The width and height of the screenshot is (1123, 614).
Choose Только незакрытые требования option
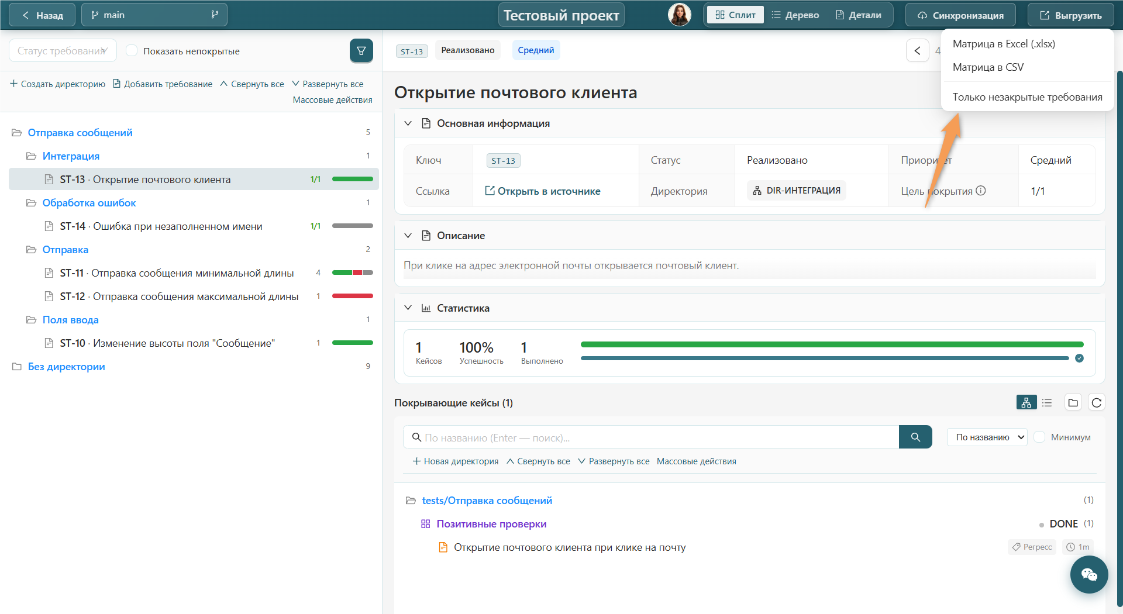pyautogui.click(x=1027, y=97)
